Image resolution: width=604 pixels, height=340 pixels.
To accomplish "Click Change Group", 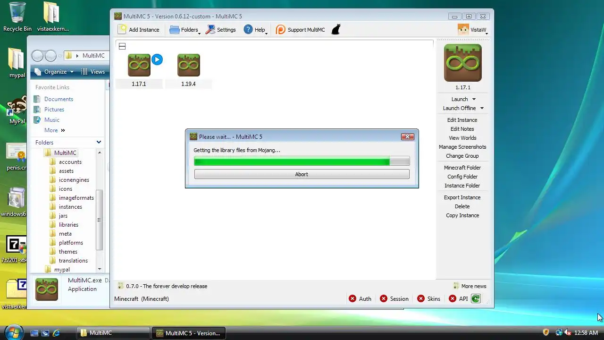I will coord(462,156).
